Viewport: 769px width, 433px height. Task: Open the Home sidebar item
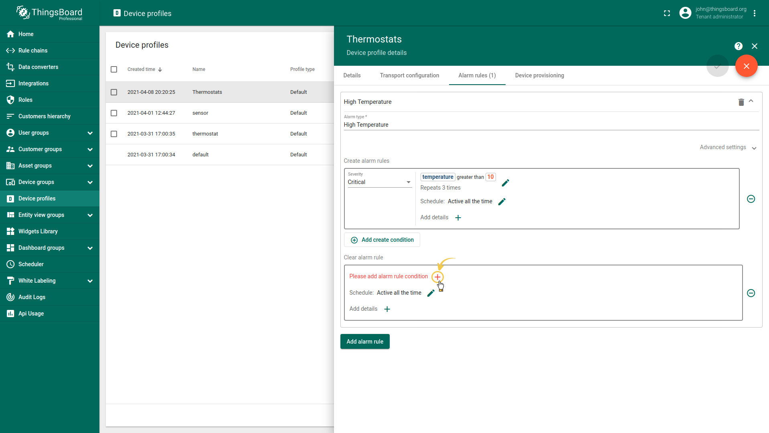pos(50,34)
